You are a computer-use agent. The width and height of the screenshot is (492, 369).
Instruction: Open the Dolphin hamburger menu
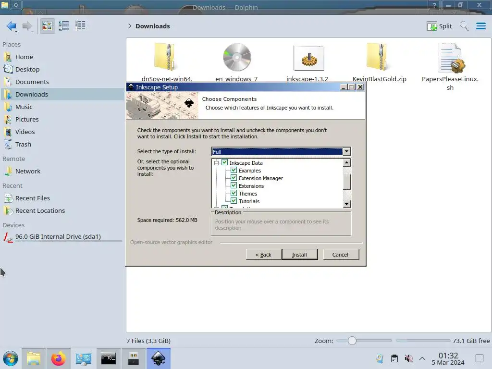[480, 26]
